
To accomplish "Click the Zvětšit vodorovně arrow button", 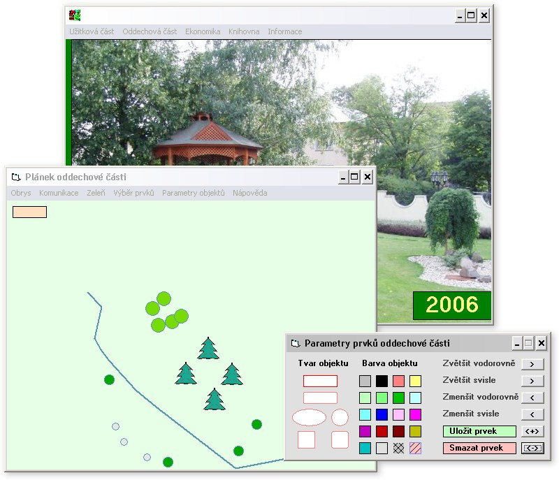I will point(532,364).
